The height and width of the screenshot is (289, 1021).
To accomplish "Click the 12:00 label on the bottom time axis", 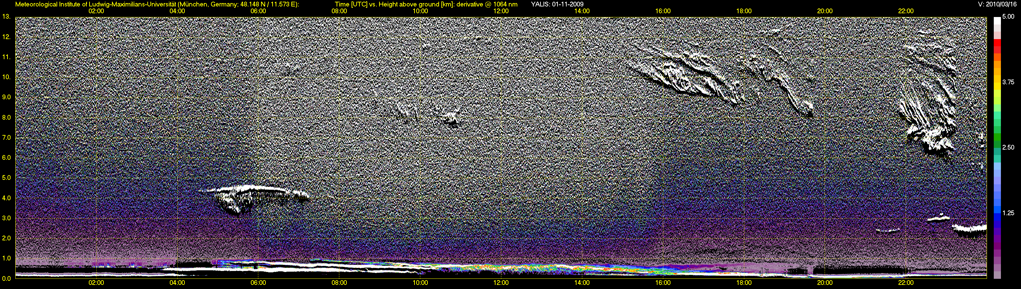I will pyautogui.click(x=501, y=283).
